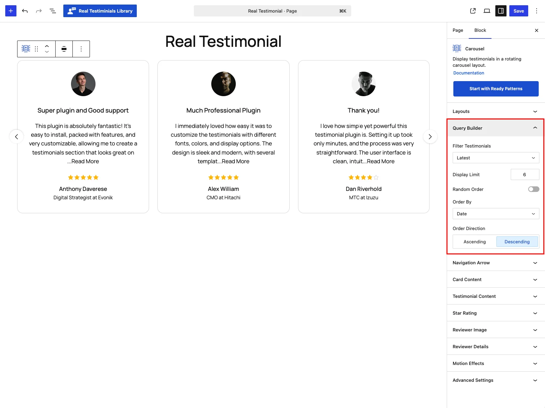Image resolution: width=545 pixels, height=408 pixels.
Task: Edit the Display Limit number field
Action: (525, 174)
